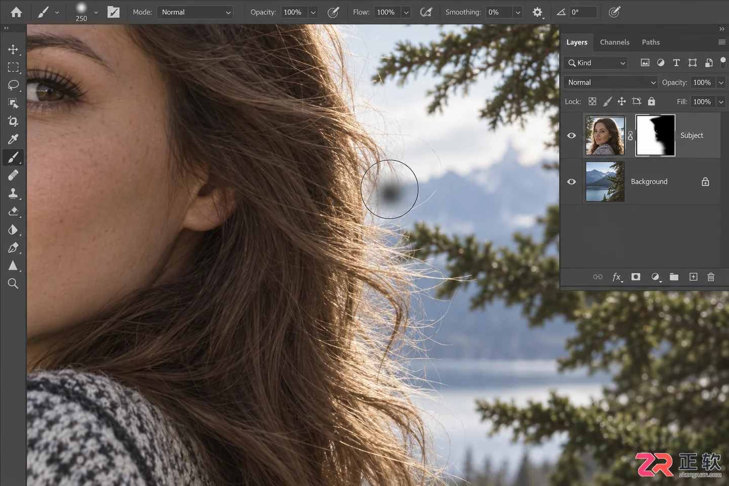Click the brush Flow percentage field
This screenshot has height=486, width=729.
coord(387,12)
